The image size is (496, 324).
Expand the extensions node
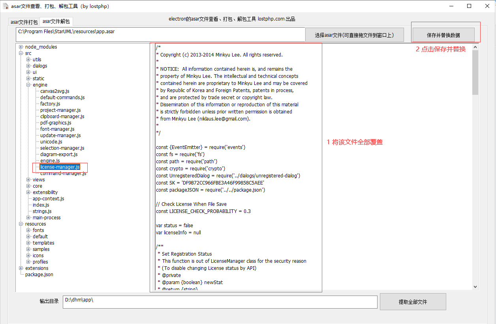coord(21,268)
